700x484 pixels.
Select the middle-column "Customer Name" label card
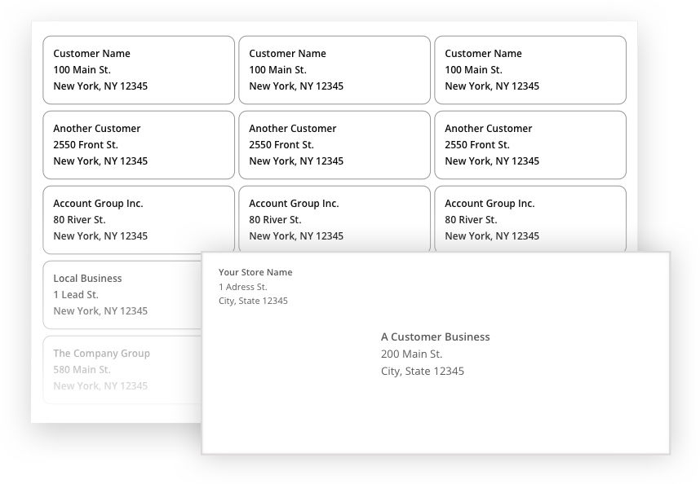tap(334, 70)
